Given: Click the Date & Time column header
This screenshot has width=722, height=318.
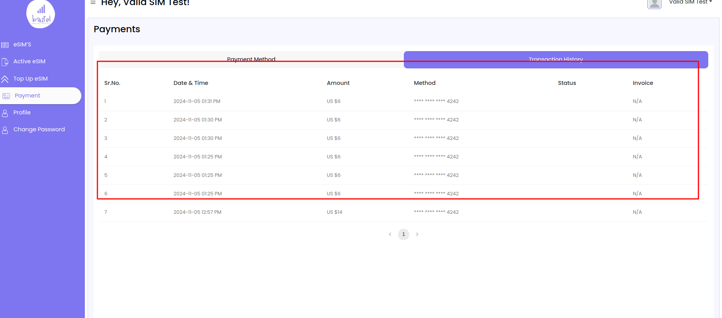Looking at the screenshot, I should [191, 83].
